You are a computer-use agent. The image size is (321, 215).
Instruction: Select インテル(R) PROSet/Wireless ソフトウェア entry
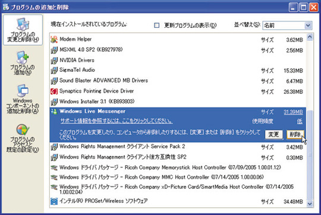tap(178, 201)
